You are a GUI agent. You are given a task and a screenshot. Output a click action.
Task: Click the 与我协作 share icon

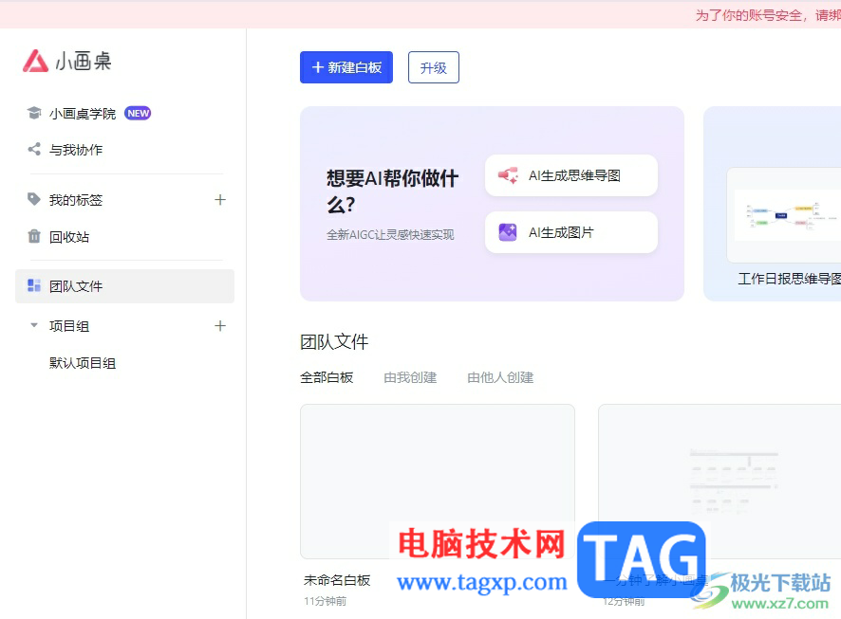(x=34, y=150)
